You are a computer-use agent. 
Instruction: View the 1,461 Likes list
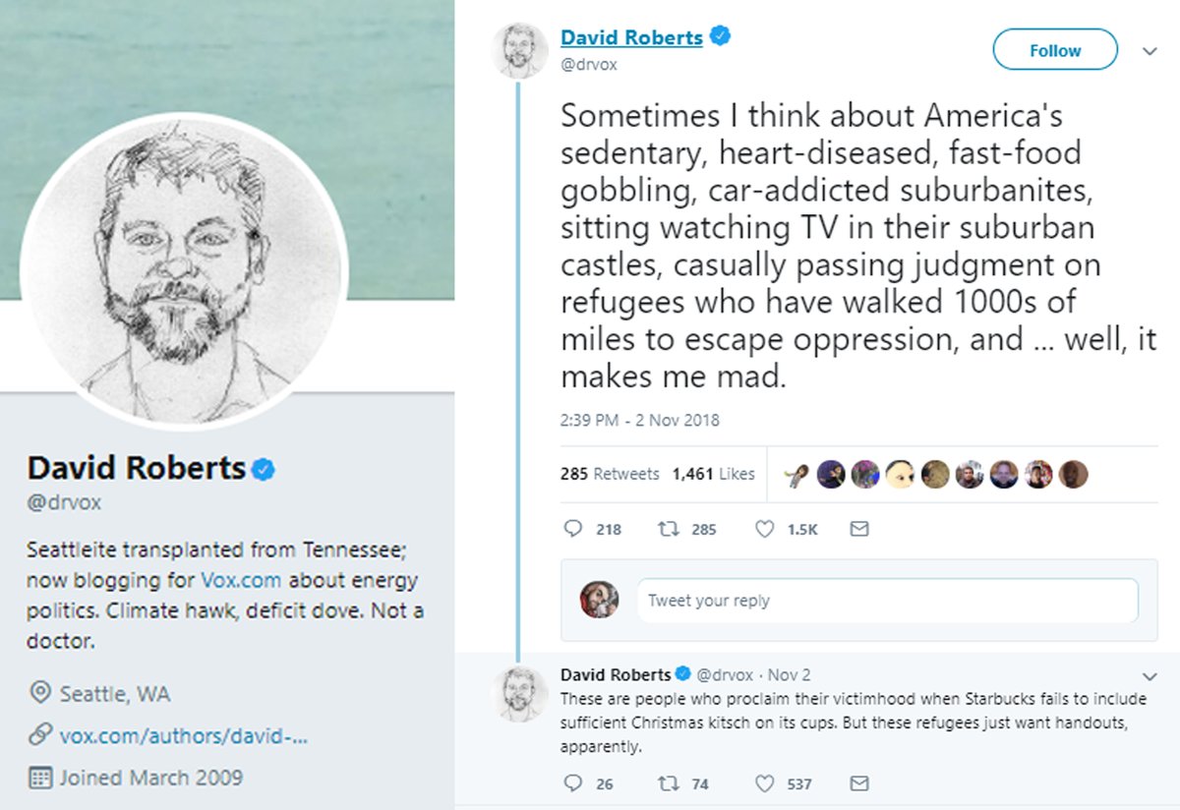[713, 474]
